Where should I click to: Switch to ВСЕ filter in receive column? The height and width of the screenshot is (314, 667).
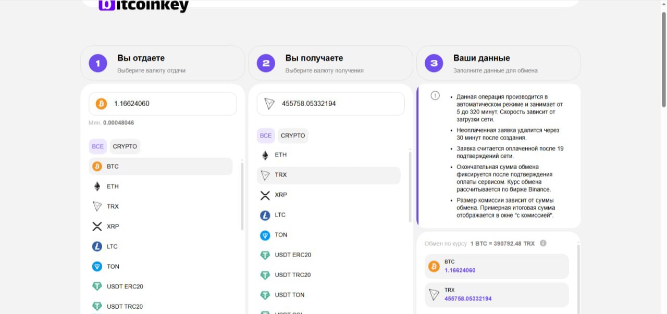pos(266,135)
